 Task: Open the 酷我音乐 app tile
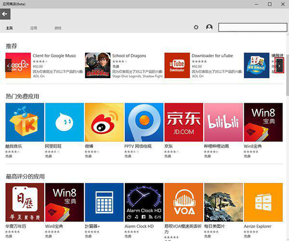[x=25, y=122]
